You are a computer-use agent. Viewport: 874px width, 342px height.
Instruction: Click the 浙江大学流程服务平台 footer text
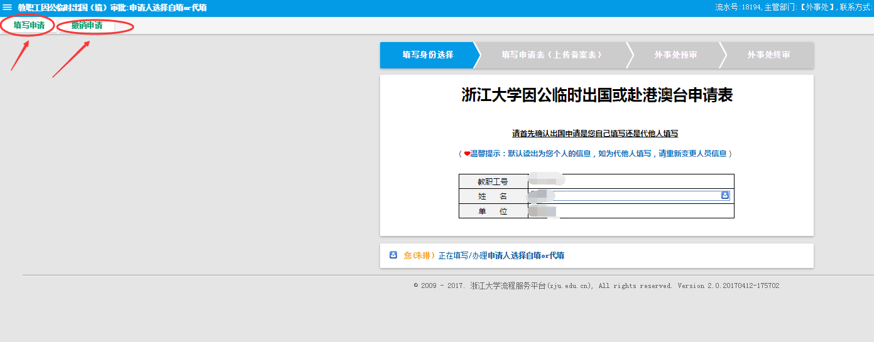pos(531,286)
